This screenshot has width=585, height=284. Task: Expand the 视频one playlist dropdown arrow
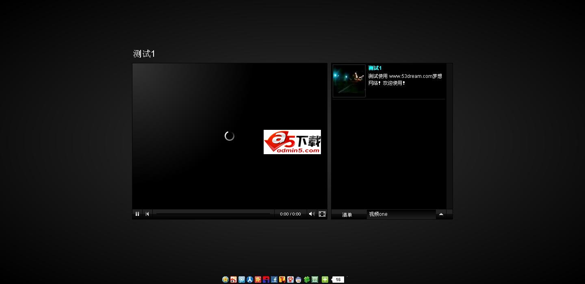(x=441, y=214)
